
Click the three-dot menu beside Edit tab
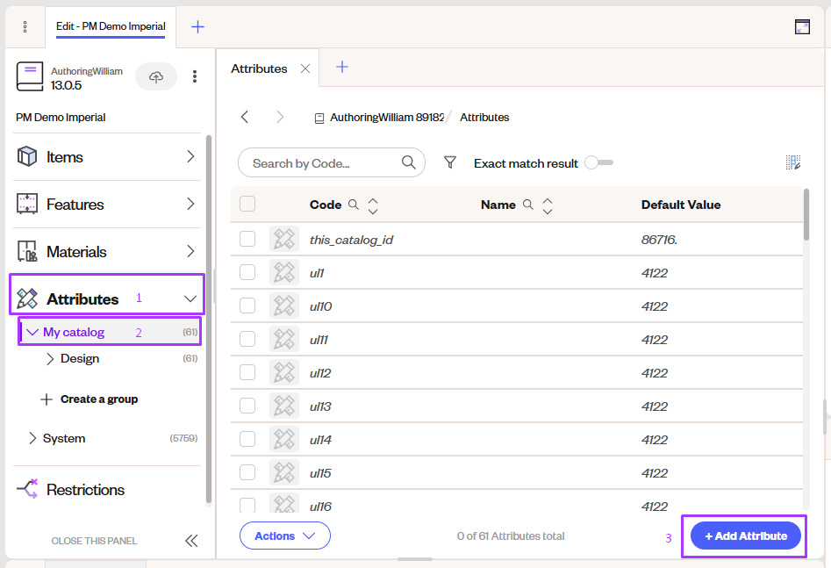click(25, 26)
